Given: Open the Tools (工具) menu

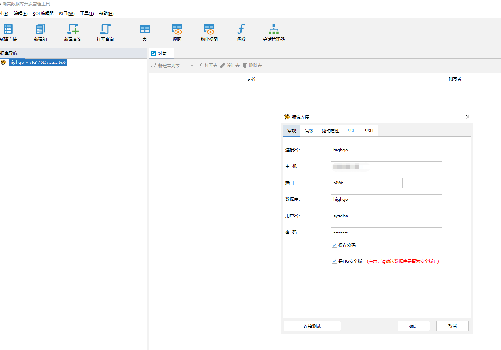Looking at the screenshot, I should pos(87,14).
